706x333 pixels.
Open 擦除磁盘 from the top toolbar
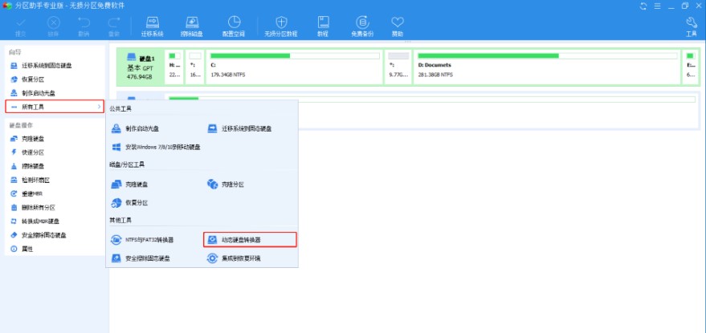click(192, 26)
